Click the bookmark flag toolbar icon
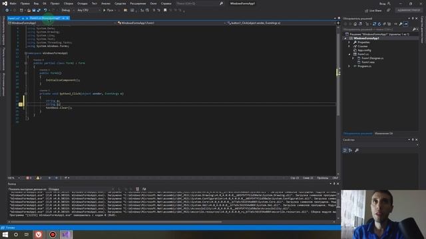The image size is (426, 239). pos(165,11)
